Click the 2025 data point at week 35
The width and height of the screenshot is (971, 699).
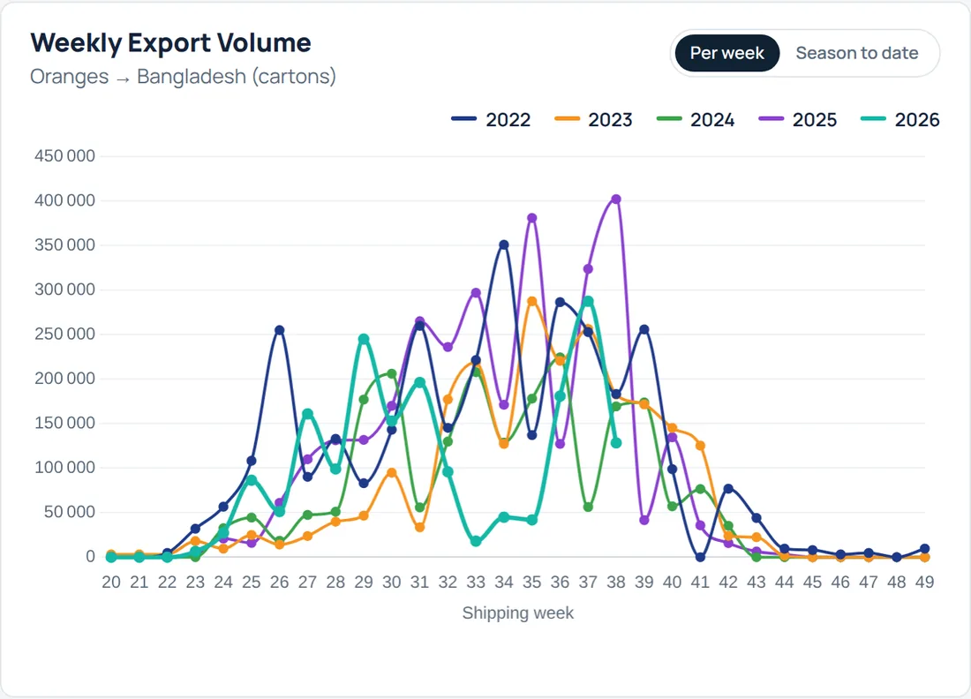tap(532, 218)
